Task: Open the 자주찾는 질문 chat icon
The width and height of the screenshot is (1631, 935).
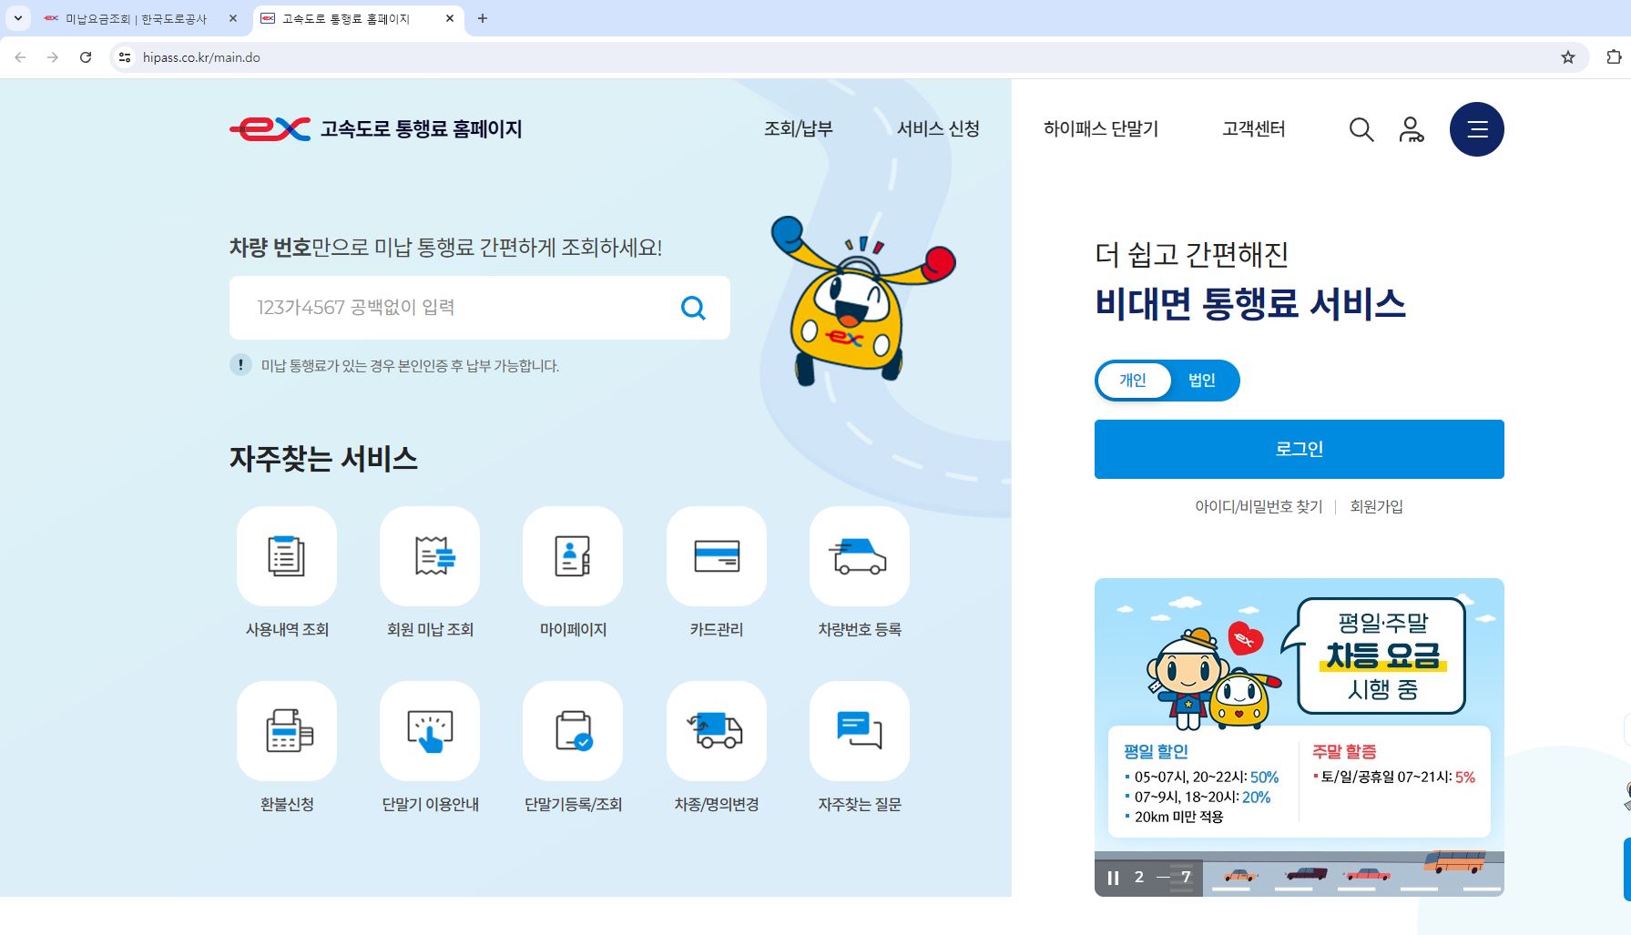Action: pos(860,731)
